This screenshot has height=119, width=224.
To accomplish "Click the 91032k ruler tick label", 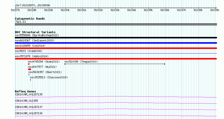I will (x=98, y=10).
